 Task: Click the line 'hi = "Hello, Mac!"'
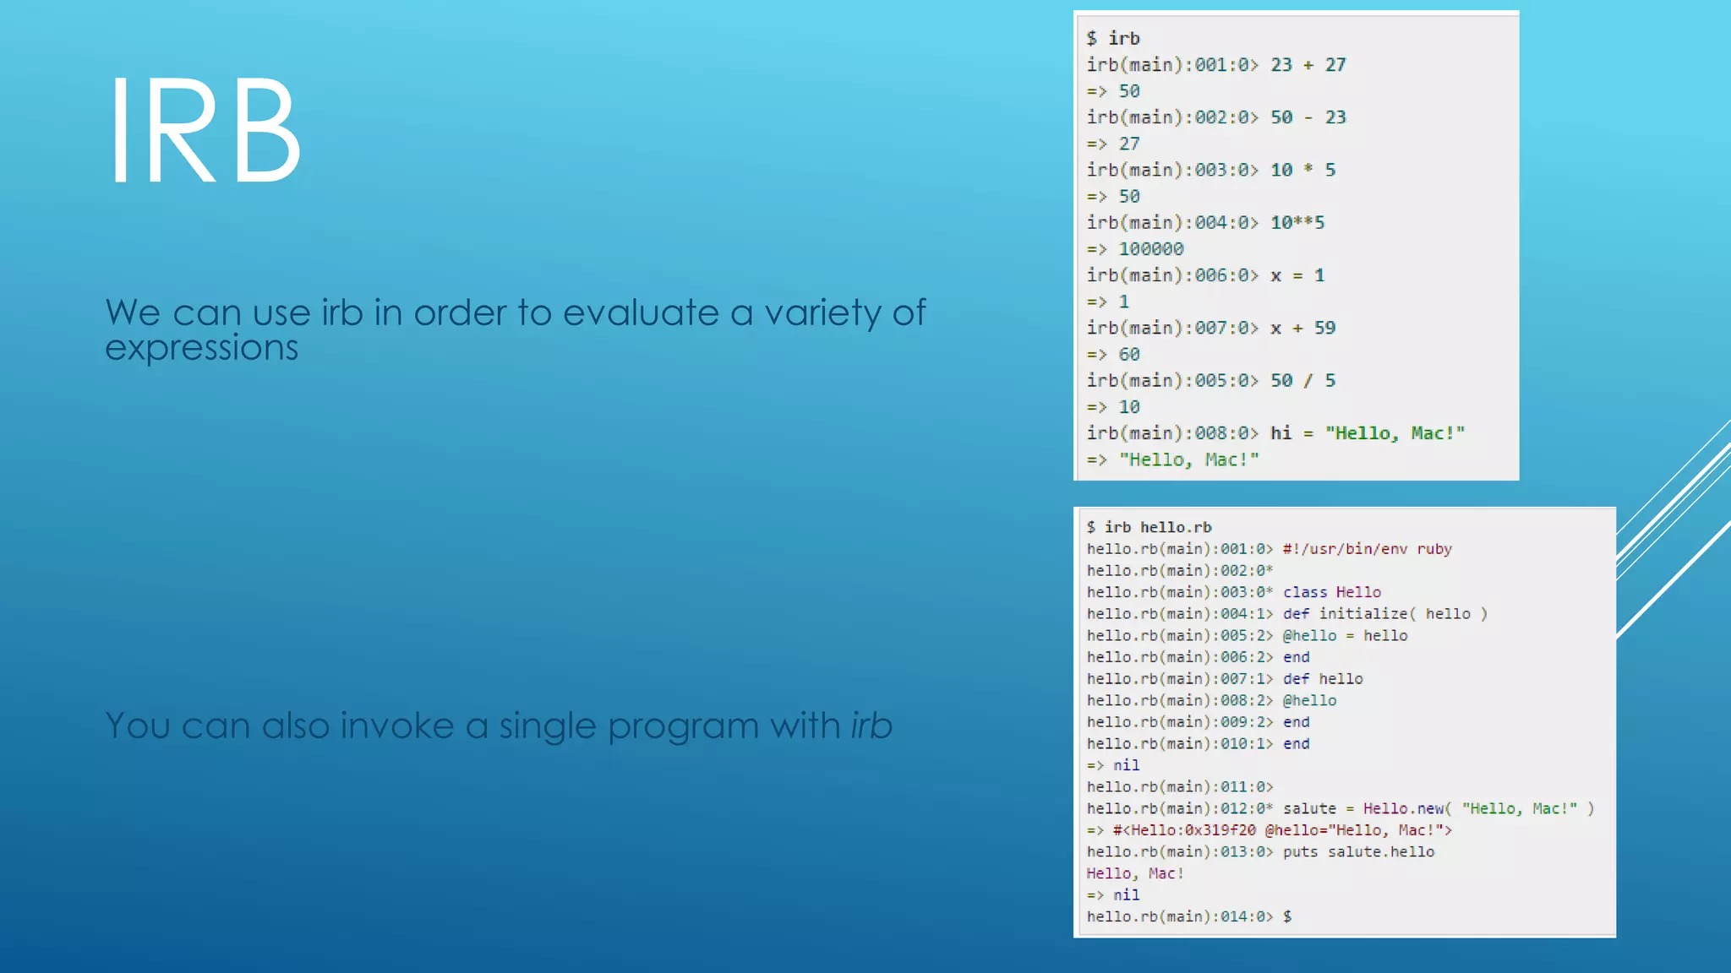(1275, 433)
